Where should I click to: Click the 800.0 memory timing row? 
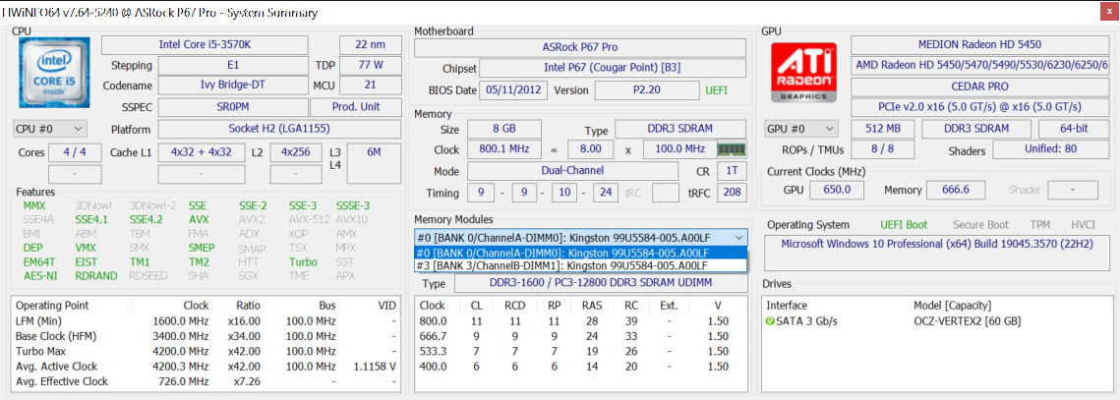(x=580, y=321)
